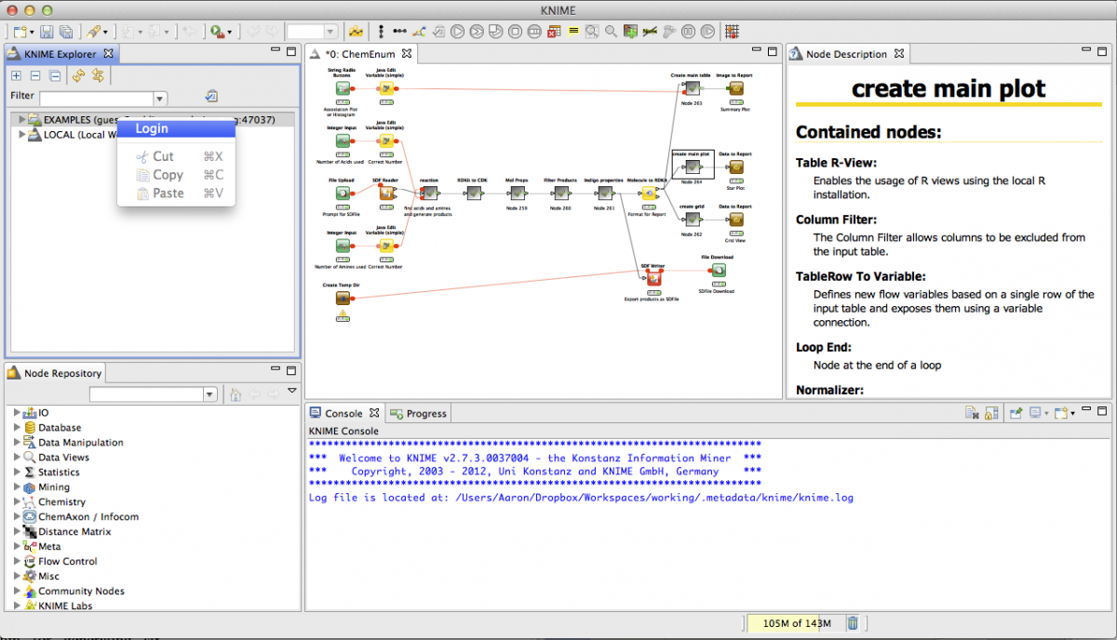Screen dimensions: 1117x640
Task: Select the grid settings icon at toolbar's right end
Action: point(733,30)
